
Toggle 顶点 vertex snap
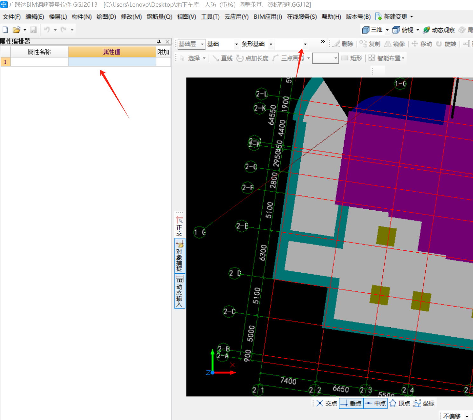[400, 403]
